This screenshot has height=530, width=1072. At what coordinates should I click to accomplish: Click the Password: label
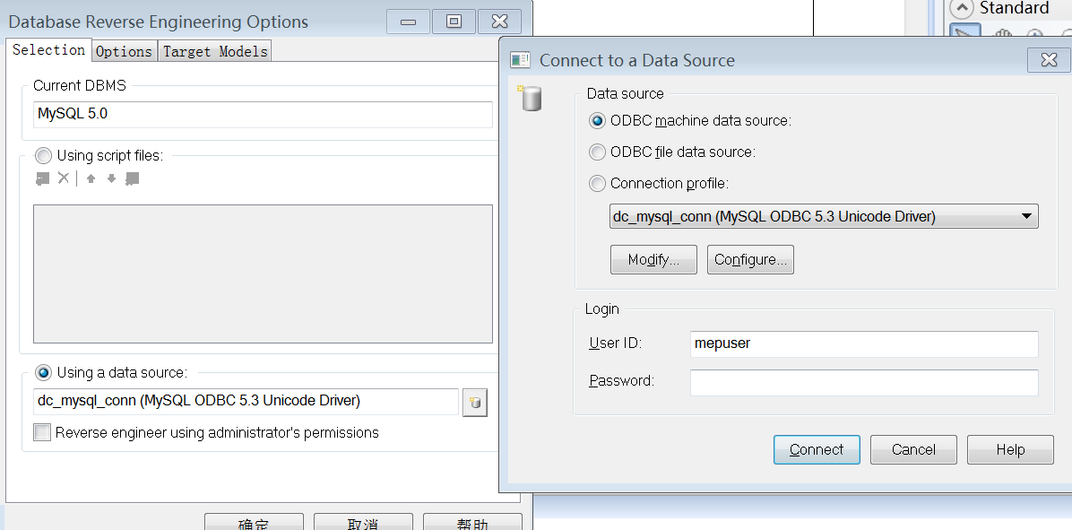pyautogui.click(x=621, y=381)
